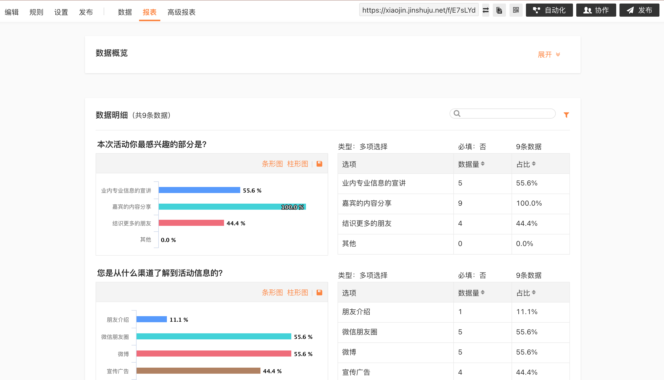Image resolution: width=664 pixels, height=380 pixels.
Task: Save the channel question chart image icon
Action: pos(319,292)
